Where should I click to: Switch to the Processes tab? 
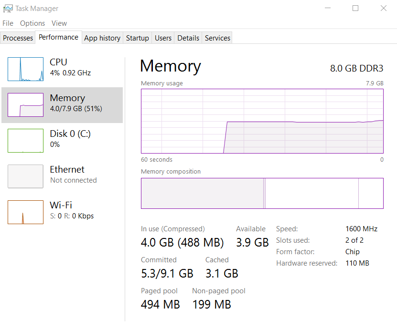(x=18, y=38)
